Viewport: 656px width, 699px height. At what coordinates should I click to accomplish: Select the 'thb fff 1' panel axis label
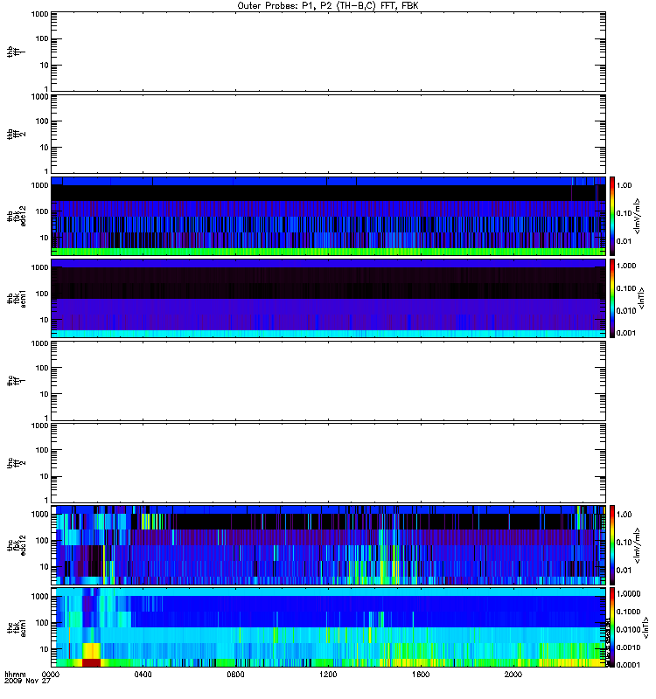coord(16,52)
